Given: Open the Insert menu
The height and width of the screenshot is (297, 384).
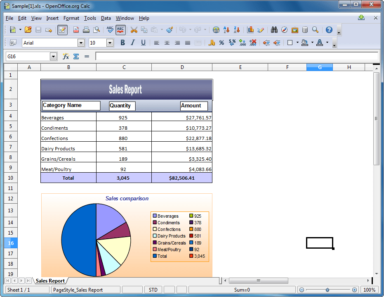Looking at the screenshot, I should tap(52, 18).
